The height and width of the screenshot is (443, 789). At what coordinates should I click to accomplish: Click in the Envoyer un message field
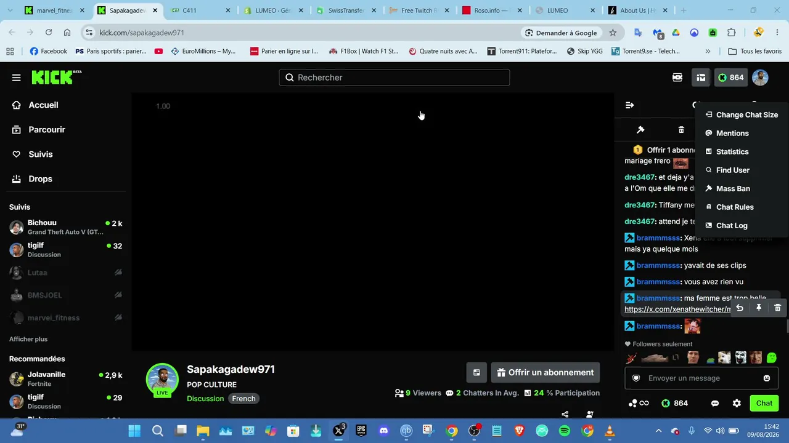coord(700,378)
